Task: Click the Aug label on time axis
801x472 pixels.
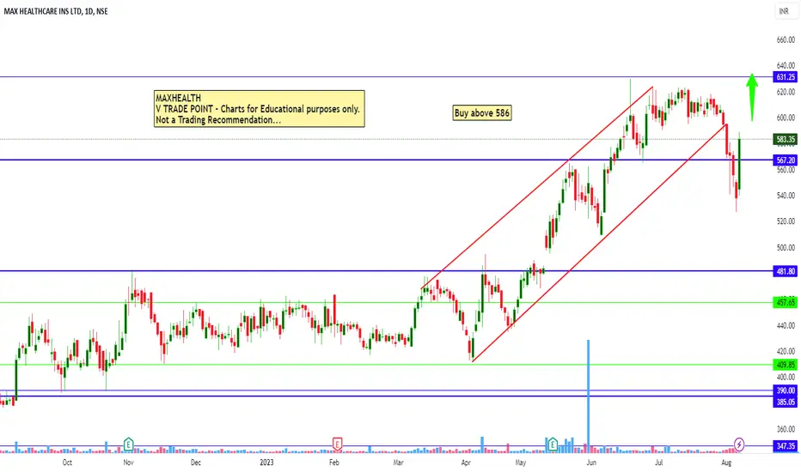Action: [726, 463]
